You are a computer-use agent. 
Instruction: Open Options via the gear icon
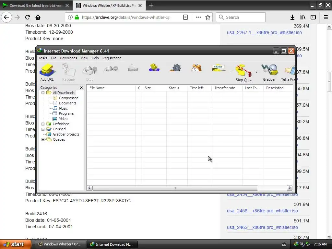click(175, 68)
